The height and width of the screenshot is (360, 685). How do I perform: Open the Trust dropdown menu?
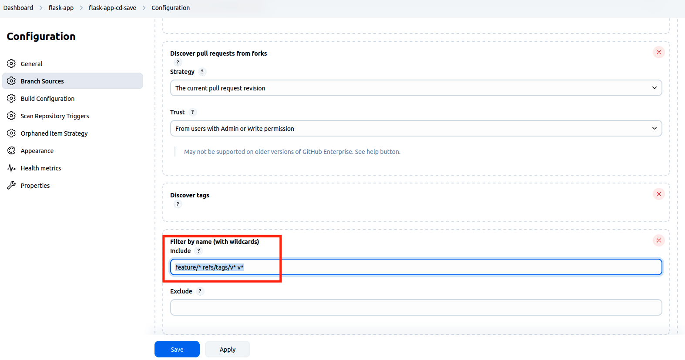point(416,128)
